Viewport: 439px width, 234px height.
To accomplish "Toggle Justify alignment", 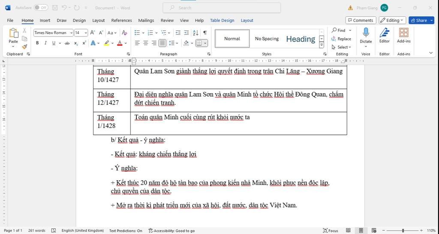I will [162, 43].
